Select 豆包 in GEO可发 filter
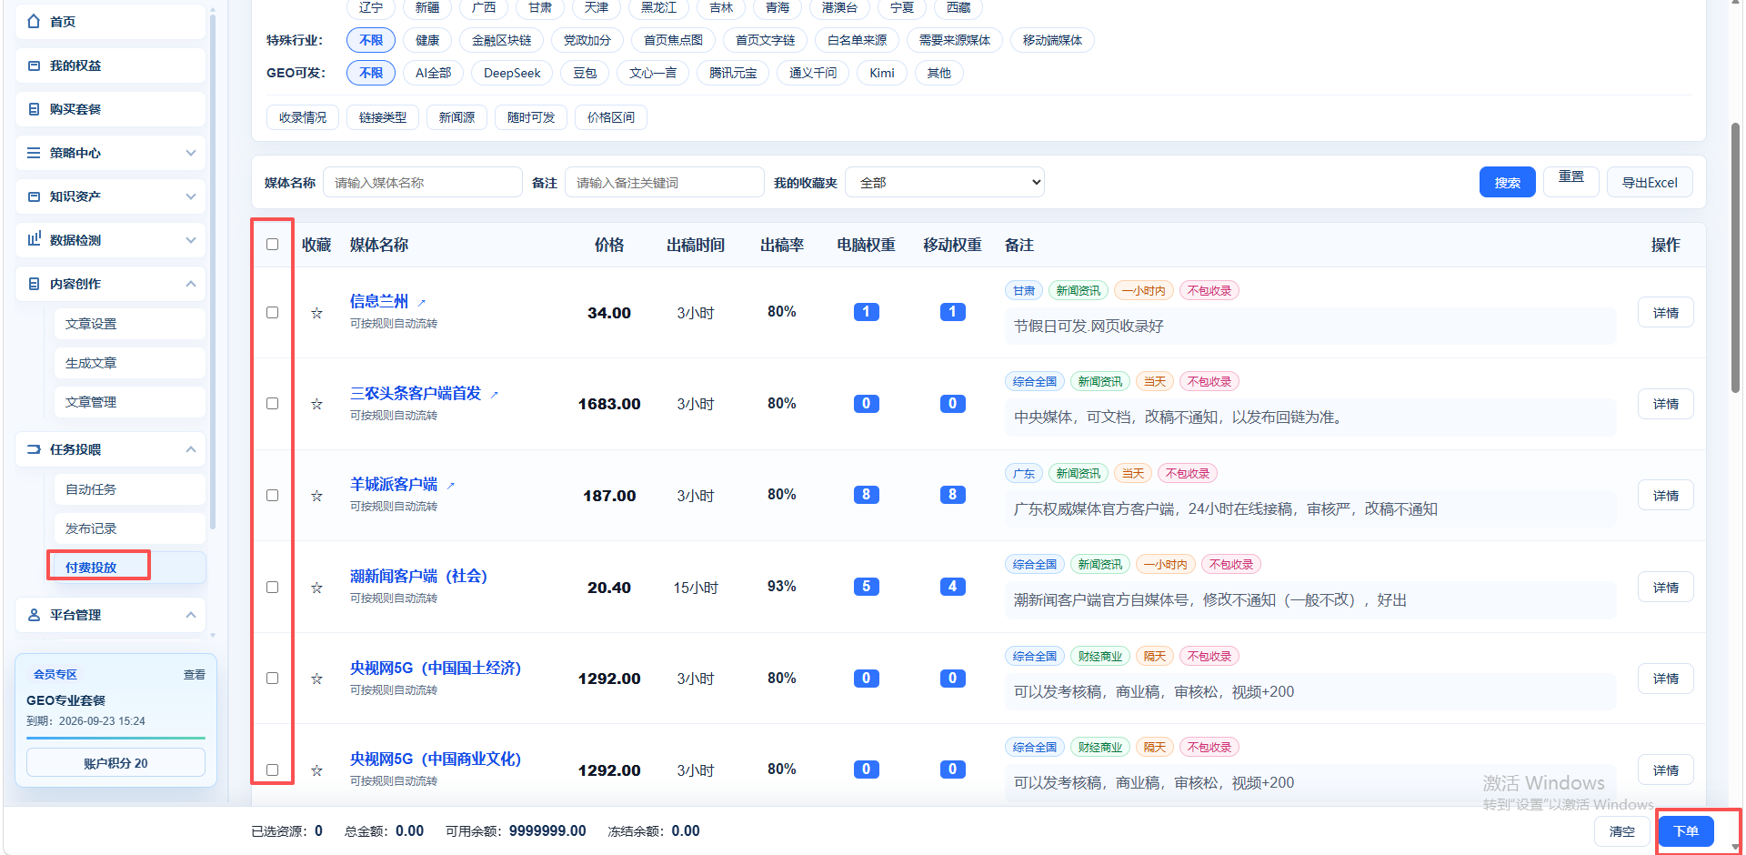 (x=585, y=73)
